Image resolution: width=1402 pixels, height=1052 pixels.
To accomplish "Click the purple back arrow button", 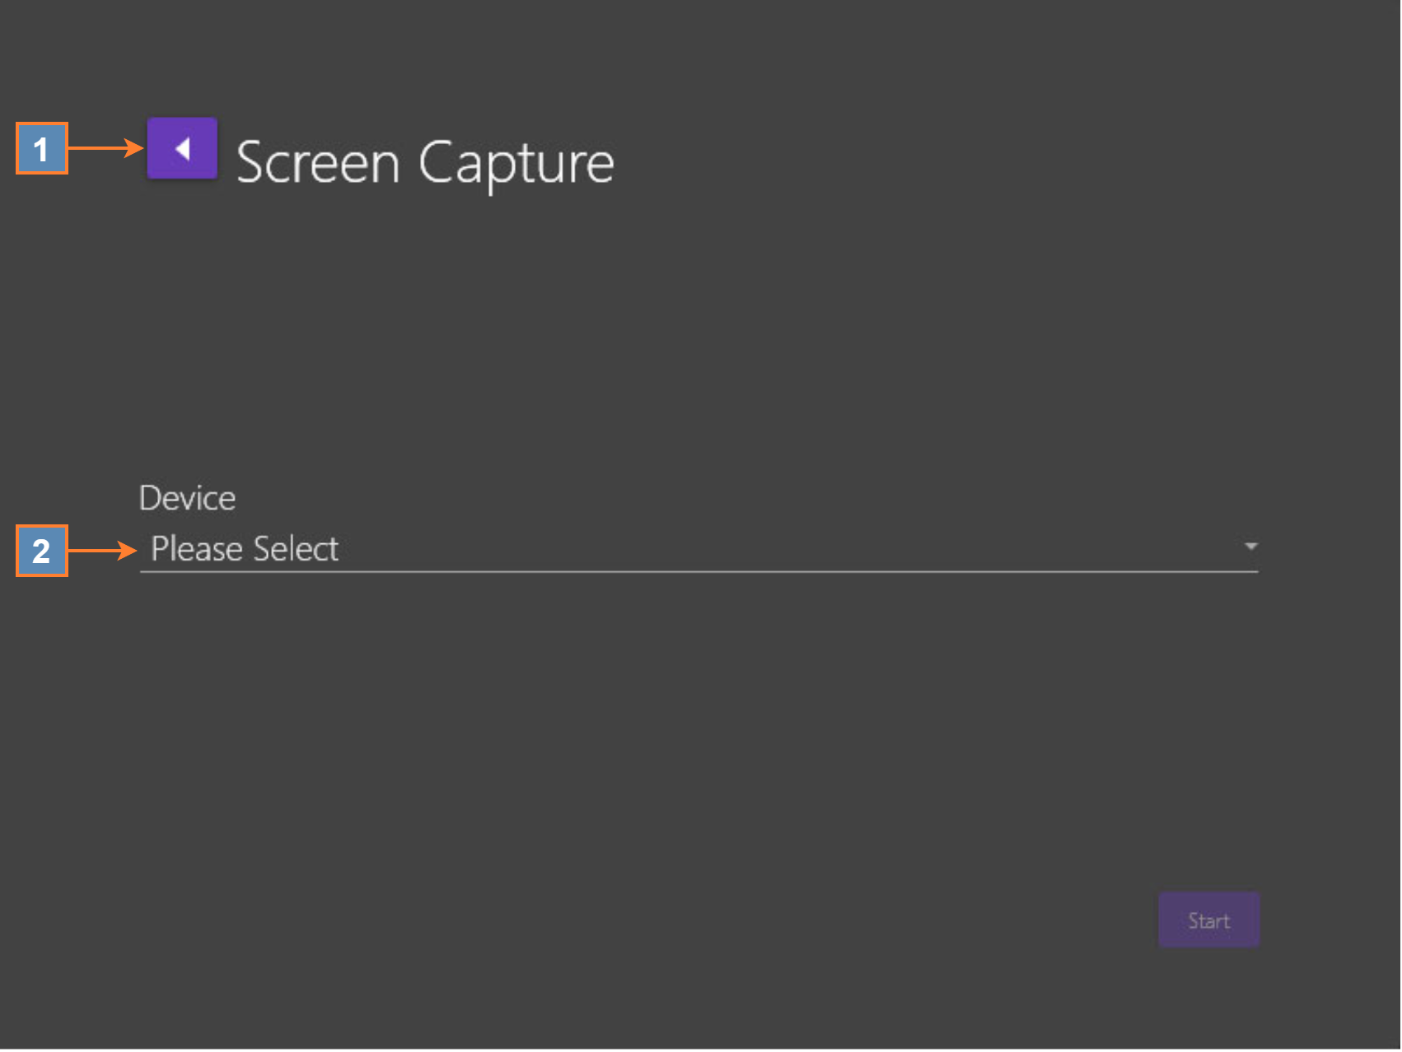I will click(x=182, y=149).
